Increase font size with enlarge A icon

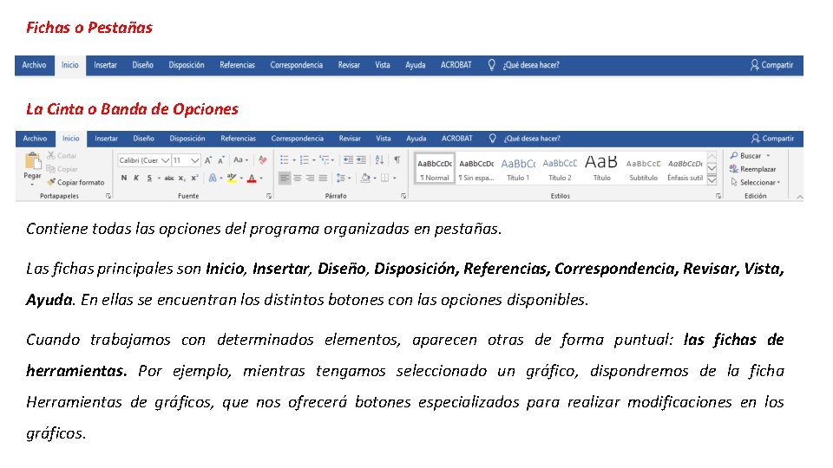[x=208, y=159]
